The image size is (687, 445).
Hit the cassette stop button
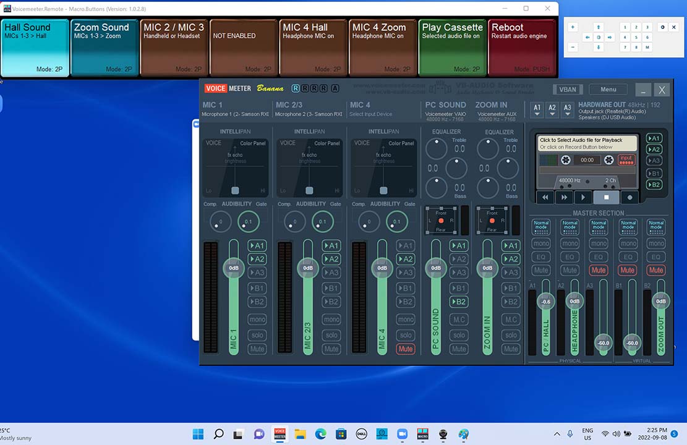[x=607, y=197]
